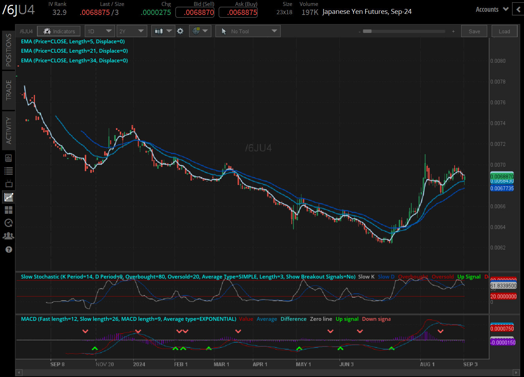This screenshot has height=377, width=524.
Task: Click the help question mark icon
Action: [x=9, y=249]
